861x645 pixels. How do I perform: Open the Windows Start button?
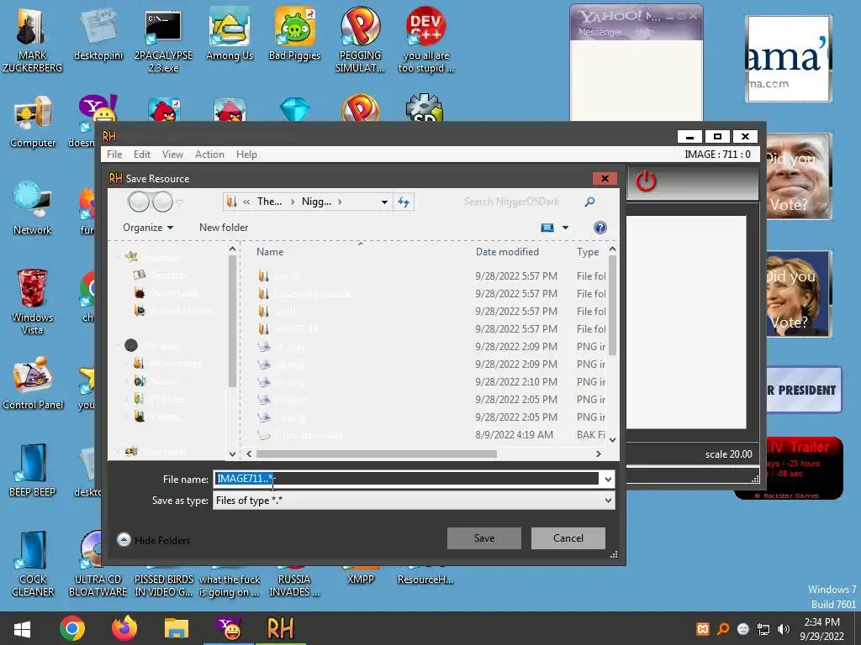(22, 629)
